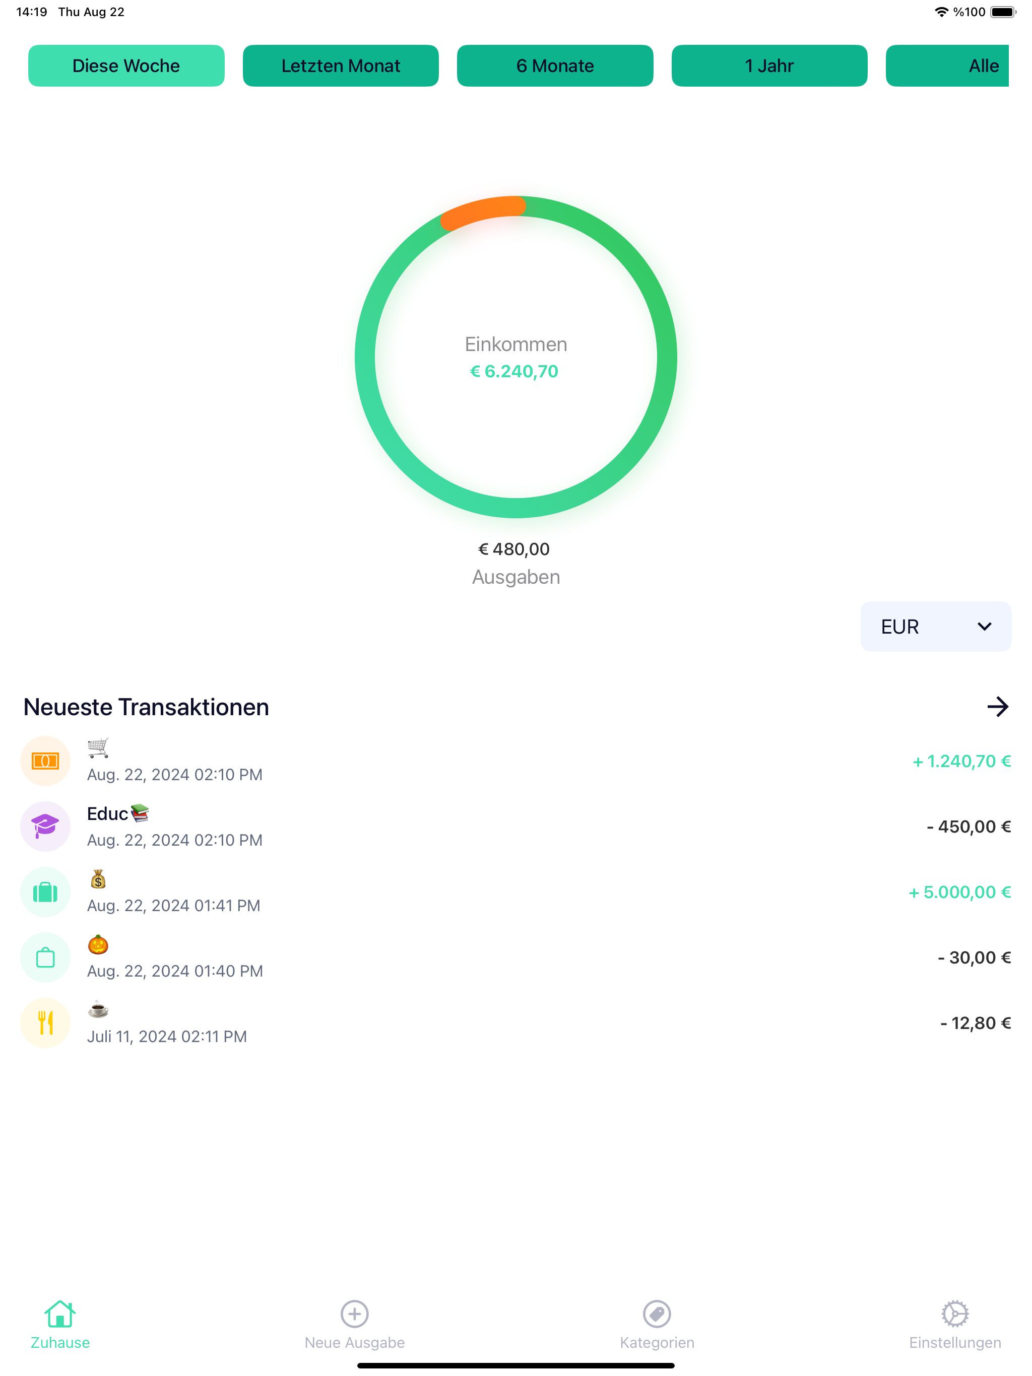Tap the orange cash category icon
Viewport: 1032px width, 1376px height.
pos(45,761)
